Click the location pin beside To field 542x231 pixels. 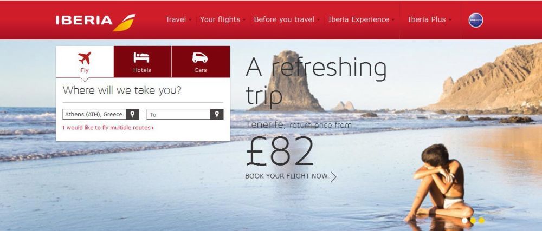click(x=217, y=114)
